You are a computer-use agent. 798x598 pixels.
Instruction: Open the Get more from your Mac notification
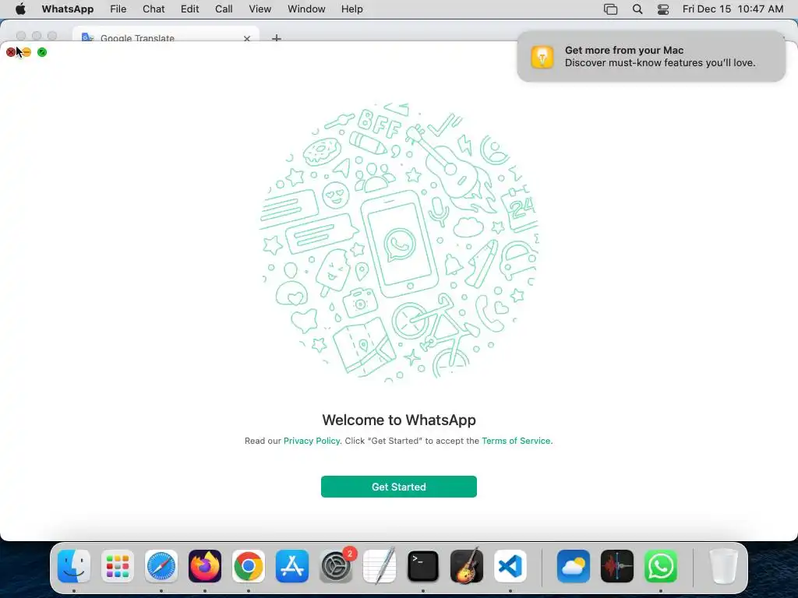pos(651,56)
